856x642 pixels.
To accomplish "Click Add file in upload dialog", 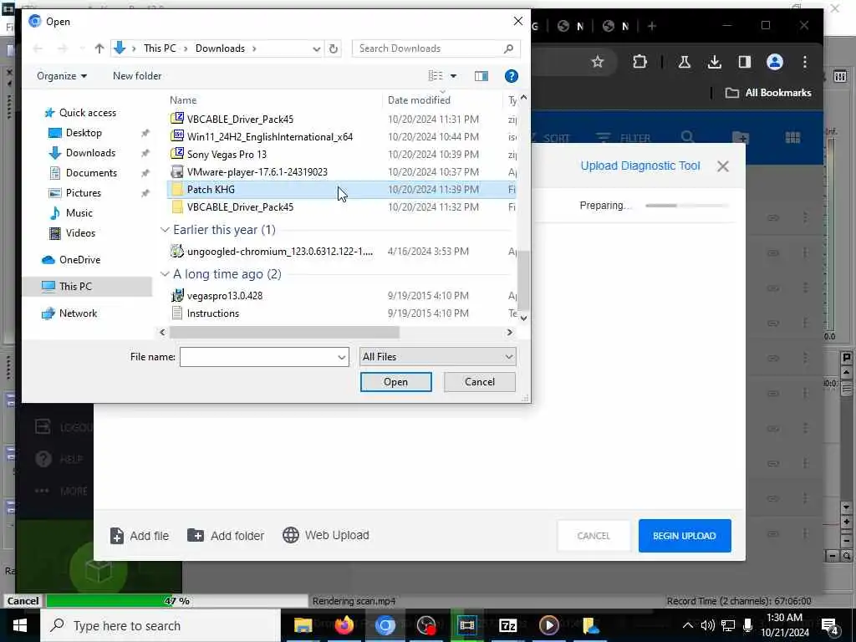I will coord(140,536).
